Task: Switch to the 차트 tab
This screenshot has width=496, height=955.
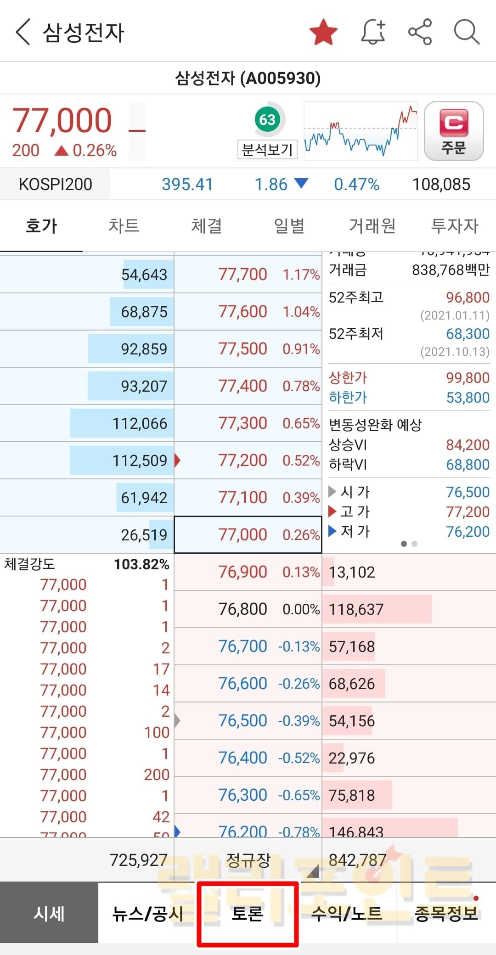Action: click(x=124, y=226)
